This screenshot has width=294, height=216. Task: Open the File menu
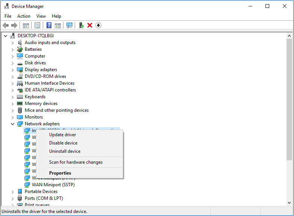click(8, 16)
